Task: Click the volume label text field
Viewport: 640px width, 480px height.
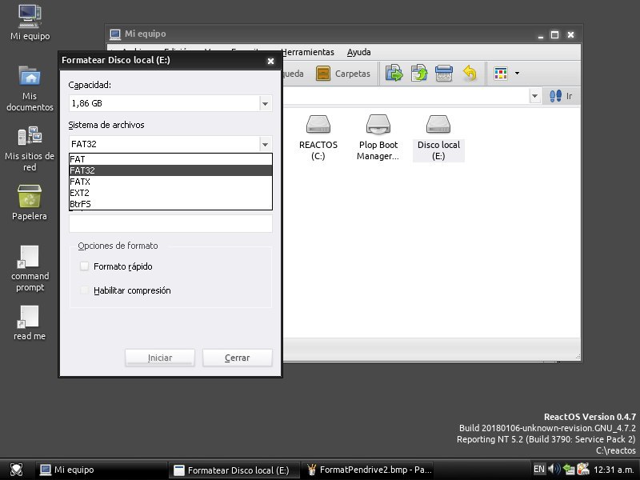Action: [x=170, y=224]
